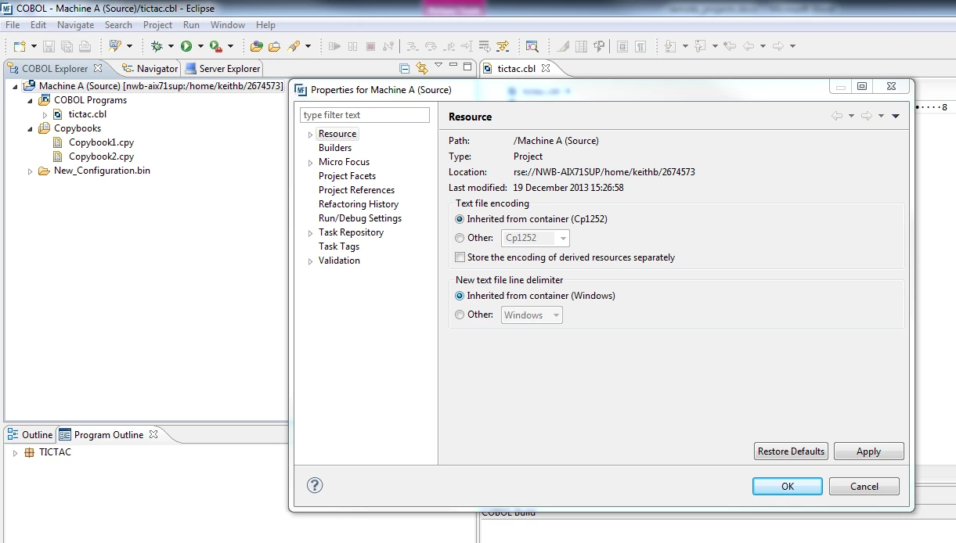Click the Save toolbar icon
Image resolution: width=956 pixels, height=543 pixels.
click(x=49, y=46)
